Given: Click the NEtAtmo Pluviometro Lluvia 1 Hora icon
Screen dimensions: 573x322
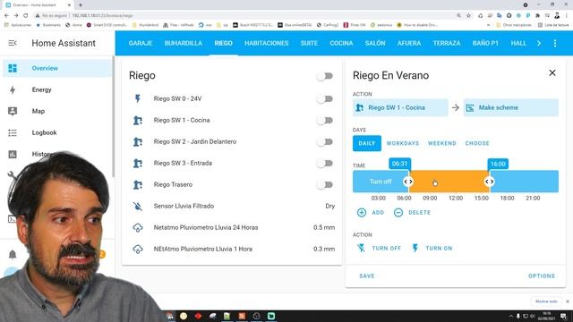Looking at the screenshot, I should click(x=138, y=249).
